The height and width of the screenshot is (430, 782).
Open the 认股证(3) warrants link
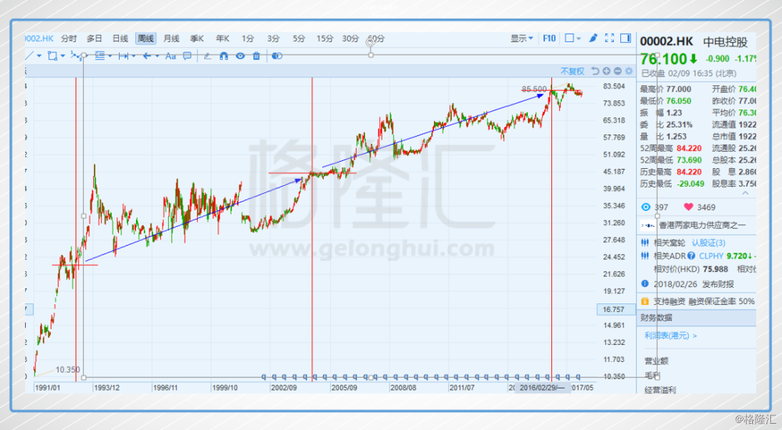pos(708,243)
